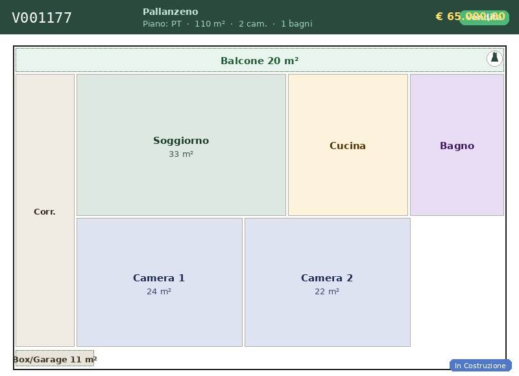This screenshot has height=376, width=519.
Task: Click the green Vendita badge
Action: point(484,18)
